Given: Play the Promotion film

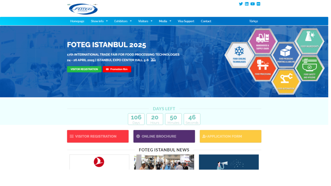Looking at the screenshot, I should [117, 69].
